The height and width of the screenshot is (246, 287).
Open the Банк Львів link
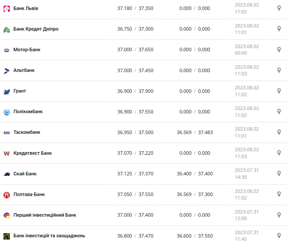pyautogui.click(x=26, y=8)
